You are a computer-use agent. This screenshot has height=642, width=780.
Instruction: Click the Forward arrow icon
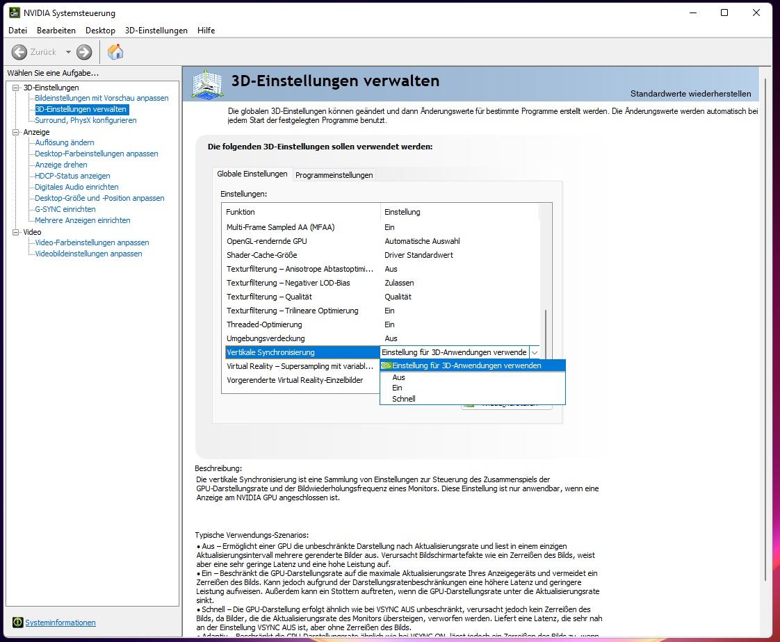coord(84,51)
